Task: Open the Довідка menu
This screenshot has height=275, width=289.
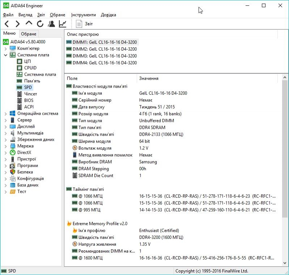Action: click(109, 15)
